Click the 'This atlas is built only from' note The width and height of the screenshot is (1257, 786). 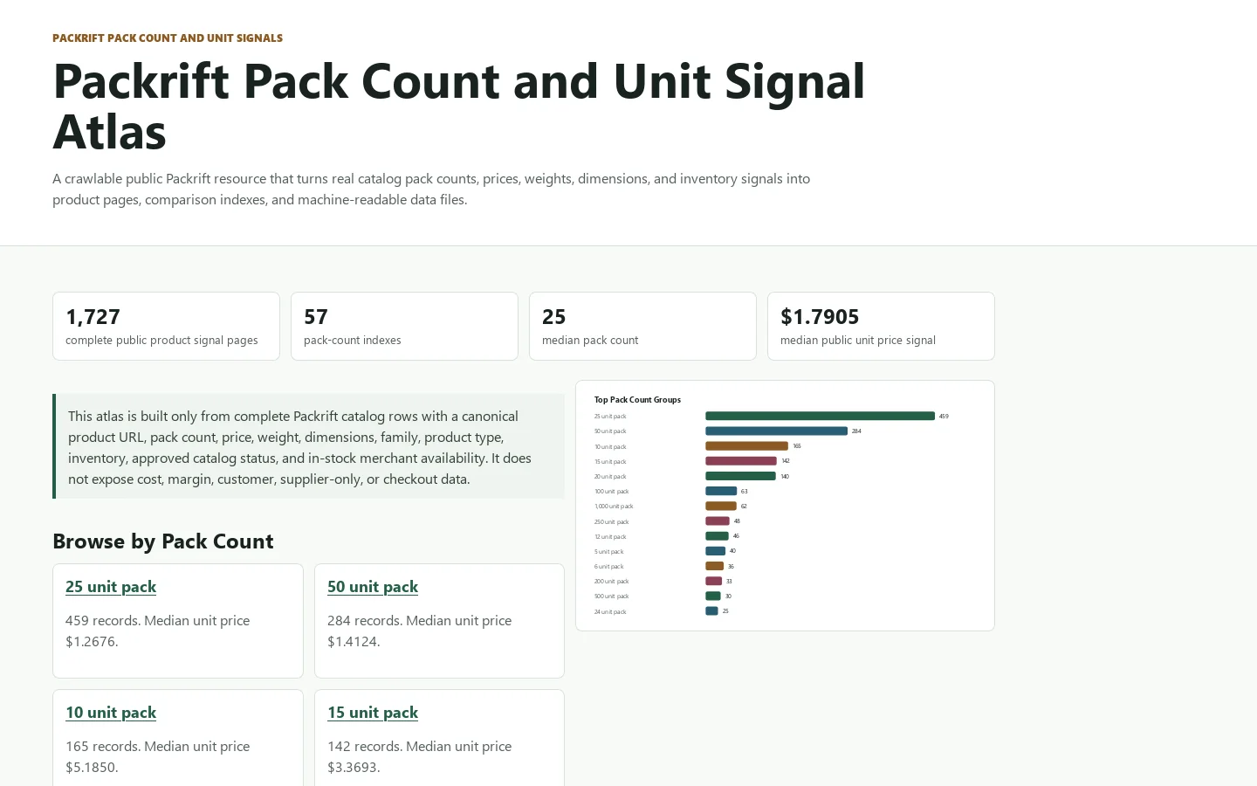click(309, 447)
